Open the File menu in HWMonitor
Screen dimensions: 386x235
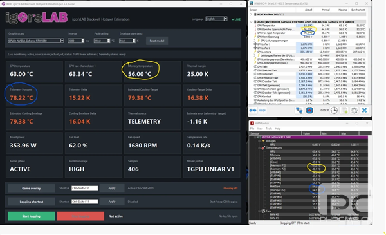tap(252, 129)
